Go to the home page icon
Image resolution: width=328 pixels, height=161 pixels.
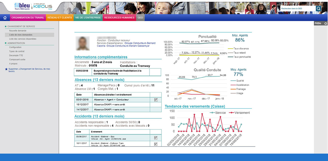click(5, 18)
